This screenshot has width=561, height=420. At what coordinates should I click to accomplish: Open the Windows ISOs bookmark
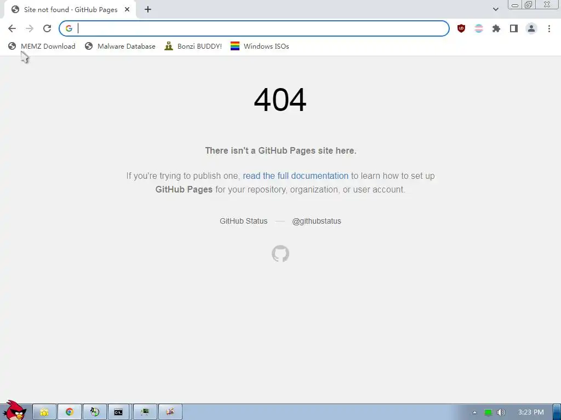click(x=260, y=46)
